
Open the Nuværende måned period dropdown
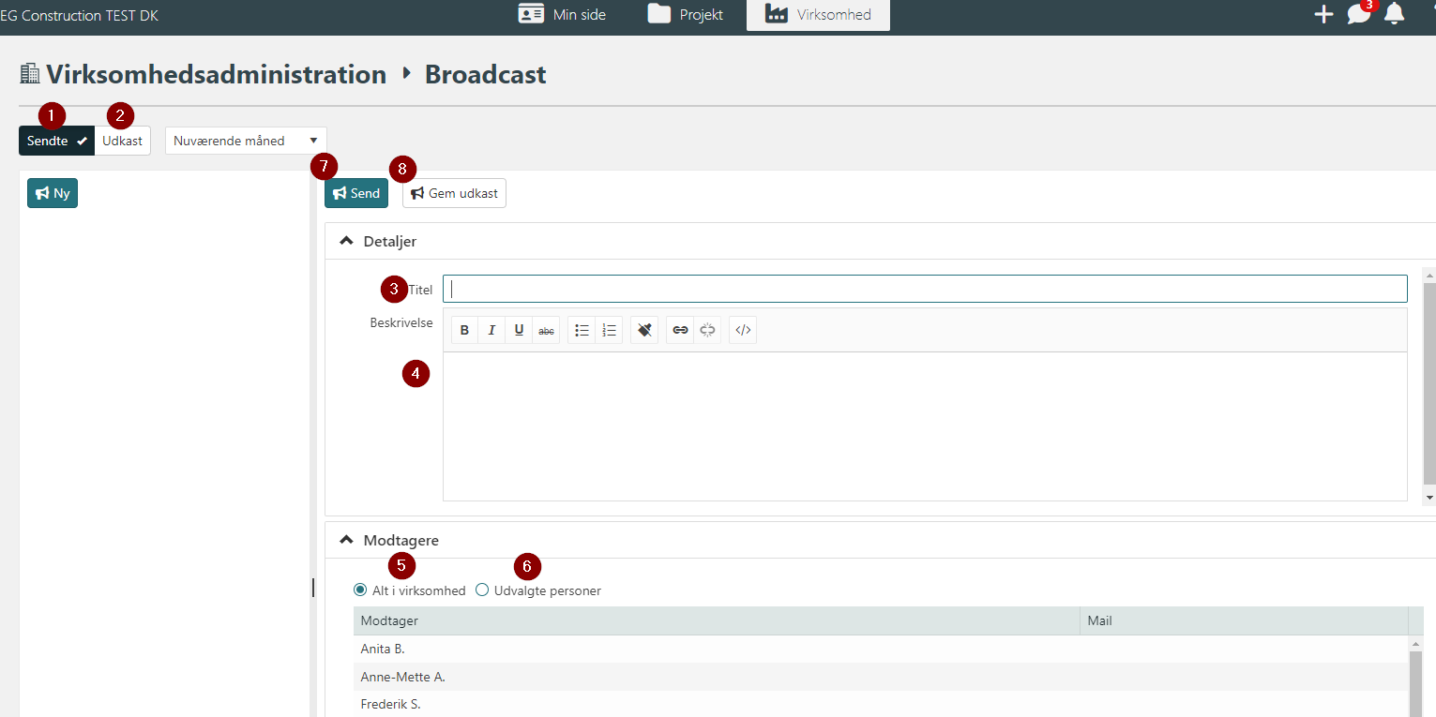[246, 142]
